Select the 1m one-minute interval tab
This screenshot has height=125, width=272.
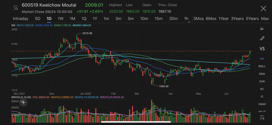point(106,19)
